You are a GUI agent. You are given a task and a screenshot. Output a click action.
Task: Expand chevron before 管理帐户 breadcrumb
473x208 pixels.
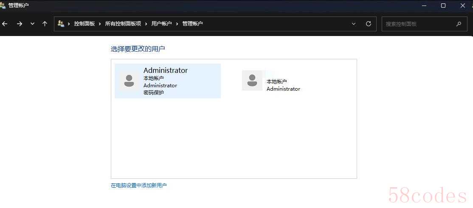click(177, 24)
